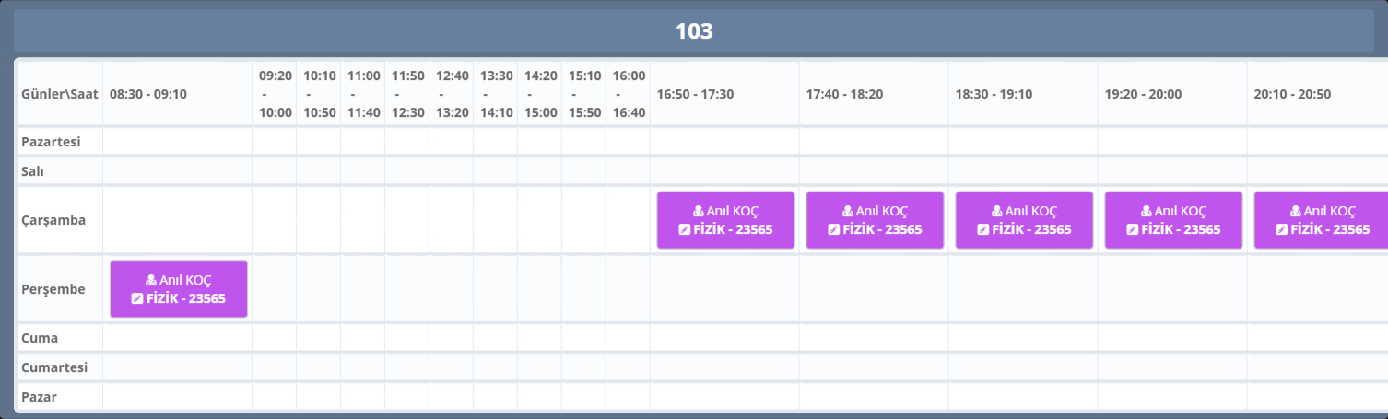Click the Günler\Saat corner header cell
The width and height of the screenshot is (1388, 419).
click(x=59, y=94)
